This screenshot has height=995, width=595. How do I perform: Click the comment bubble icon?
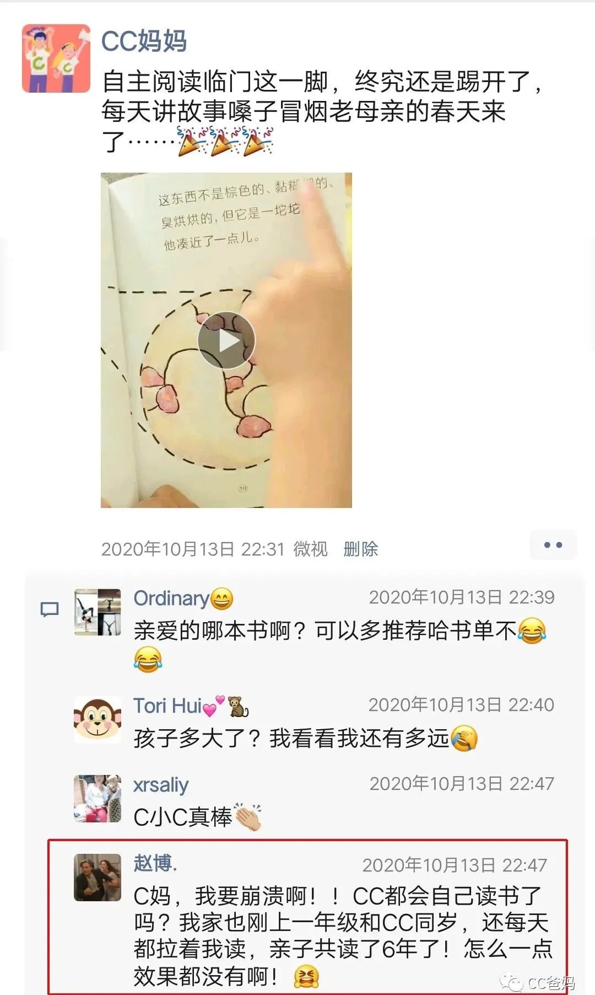[x=50, y=609]
